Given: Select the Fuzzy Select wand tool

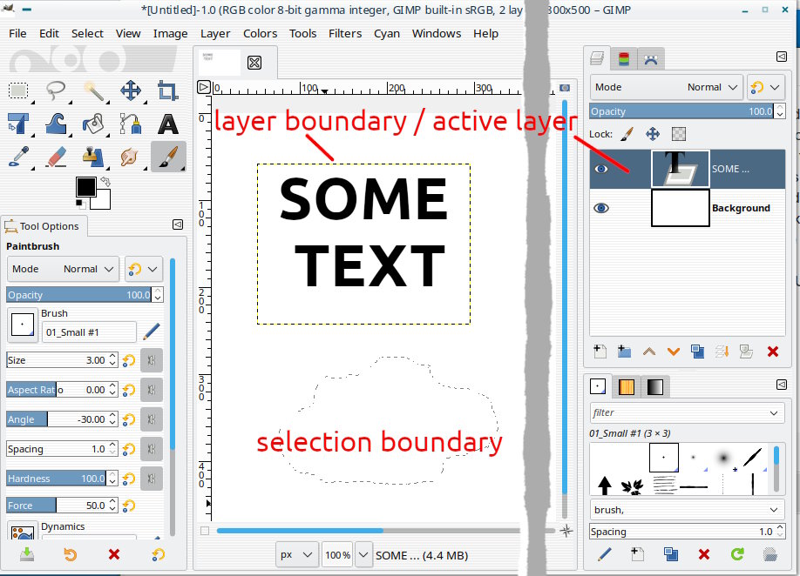Looking at the screenshot, I should point(94,90).
